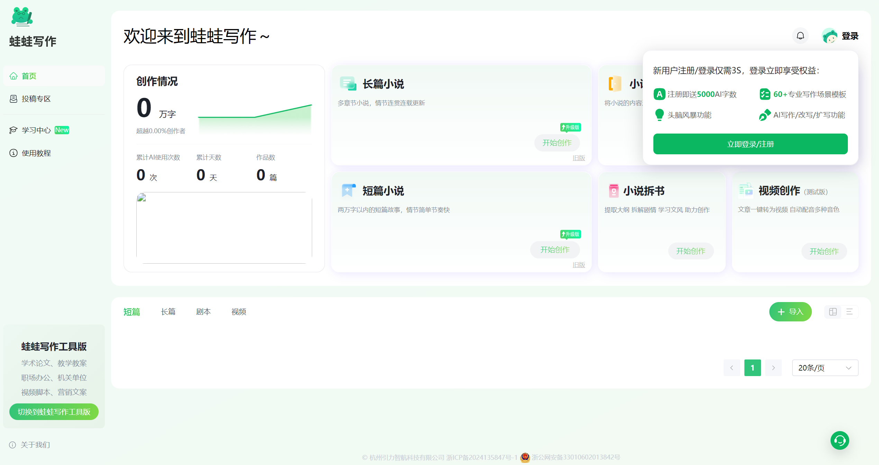The image size is (879, 465).
Task: Open 学习中心 in the sidebar
Action: pos(54,130)
